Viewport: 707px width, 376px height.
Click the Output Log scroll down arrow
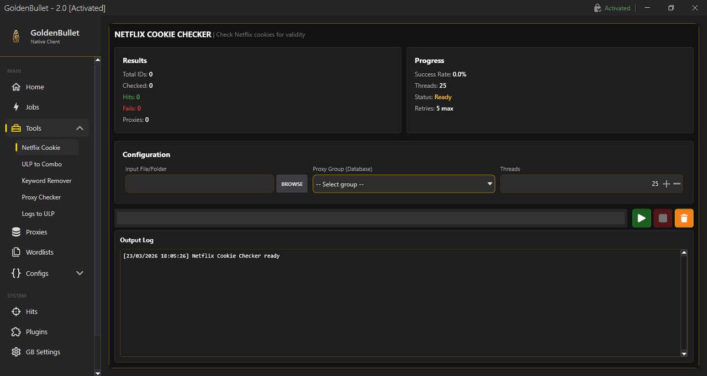pyautogui.click(x=684, y=353)
